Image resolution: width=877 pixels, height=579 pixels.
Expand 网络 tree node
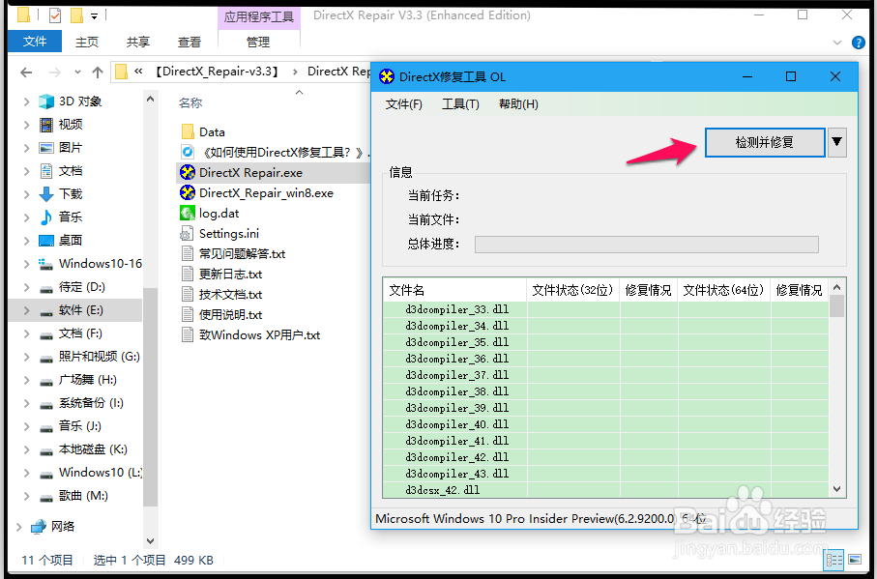[x=19, y=527]
